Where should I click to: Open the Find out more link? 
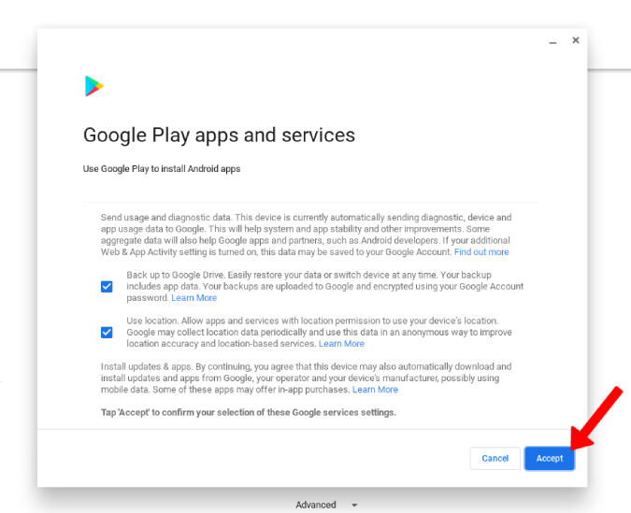tap(481, 252)
